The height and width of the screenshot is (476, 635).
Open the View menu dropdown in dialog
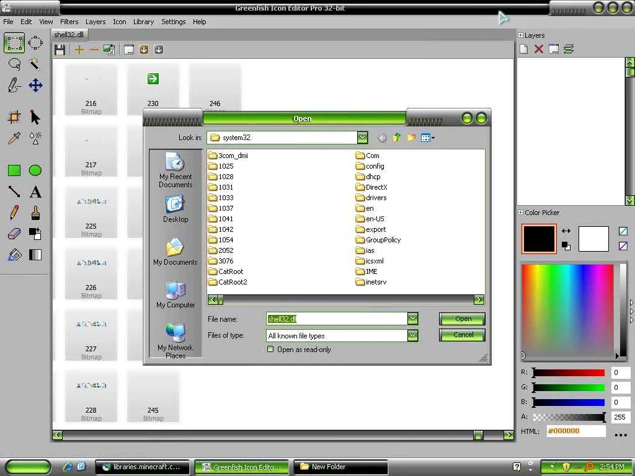pos(428,138)
